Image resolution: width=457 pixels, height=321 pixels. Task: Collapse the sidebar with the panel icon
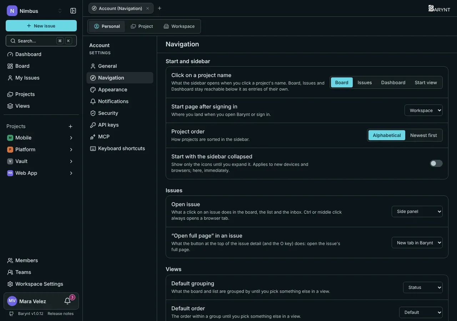click(x=73, y=11)
